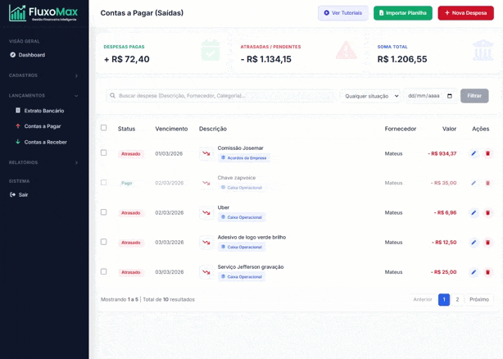This screenshot has height=359, width=503.
Task: Go to page 2 of results
Action: (457, 299)
